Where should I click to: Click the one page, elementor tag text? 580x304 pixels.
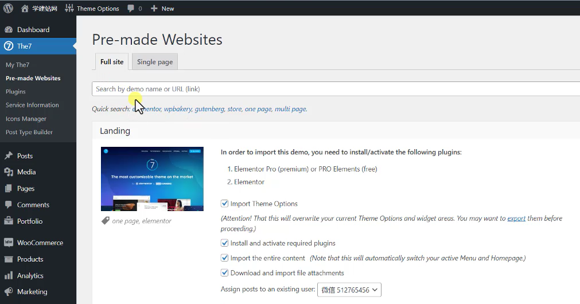point(142,221)
